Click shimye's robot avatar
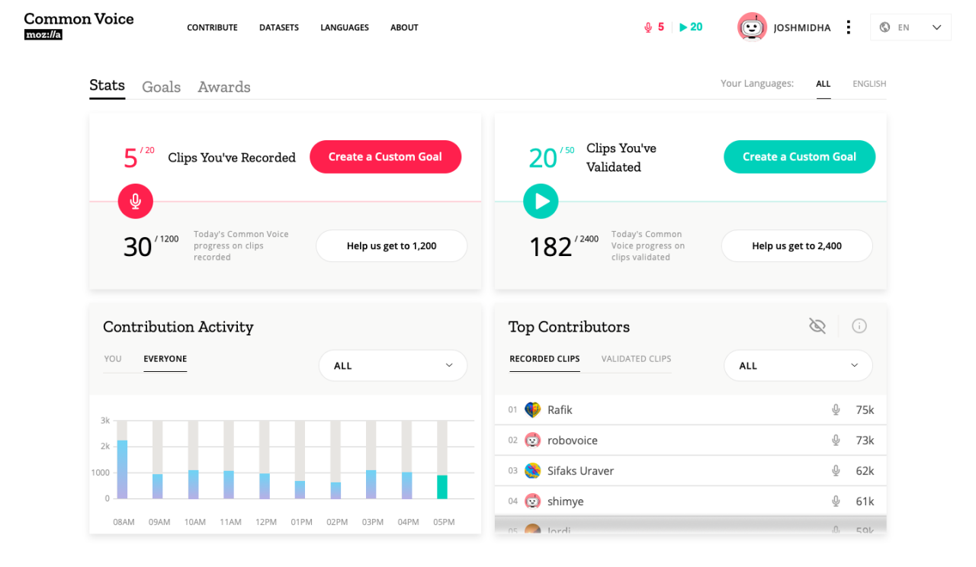Image resolution: width=976 pixels, height=567 pixels. (x=533, y=501)
